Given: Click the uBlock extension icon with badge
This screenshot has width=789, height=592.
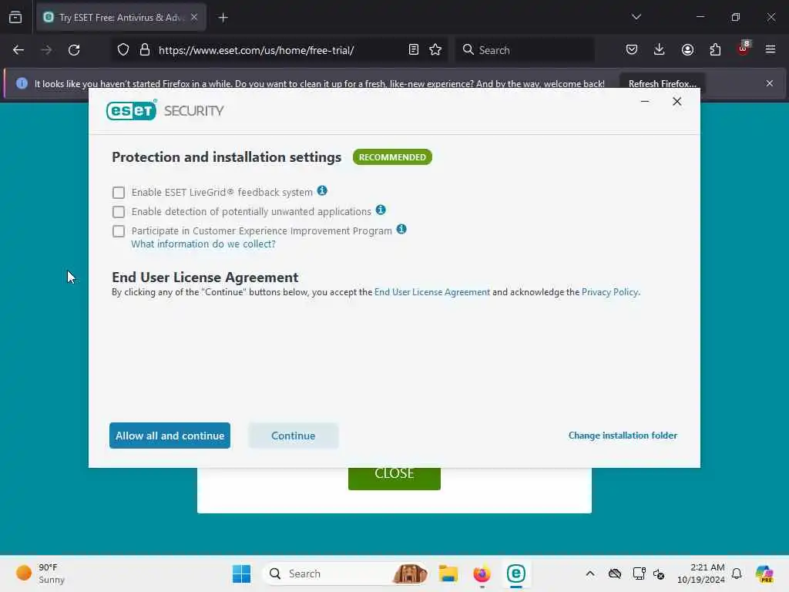Looking at the screenshot, I should click(744, 49).
